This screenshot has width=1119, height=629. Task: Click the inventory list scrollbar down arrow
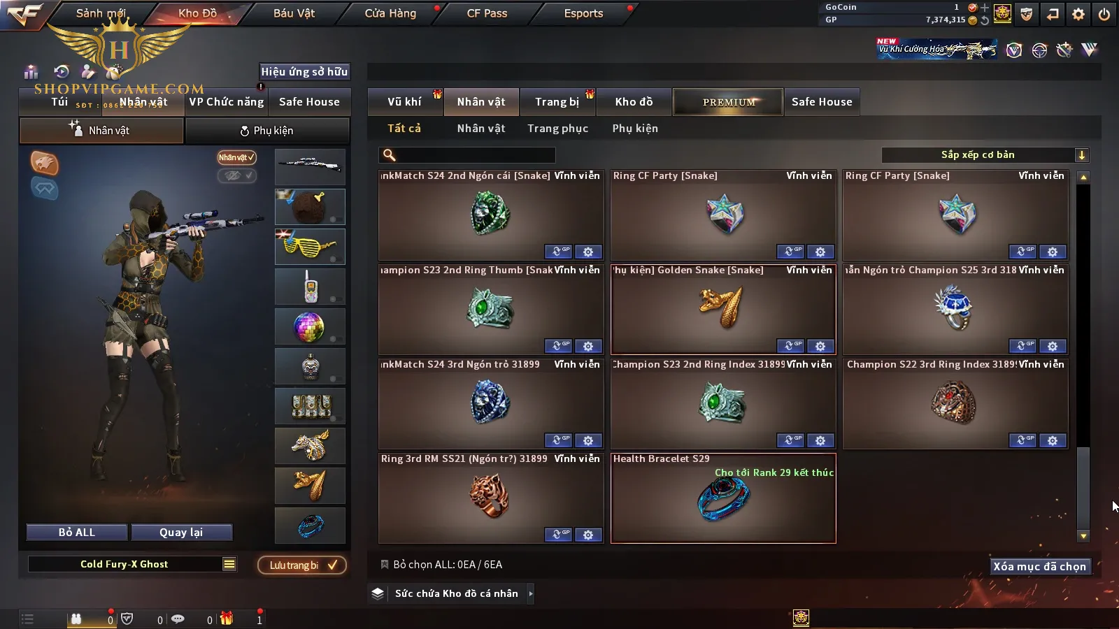click(1083, 536)
